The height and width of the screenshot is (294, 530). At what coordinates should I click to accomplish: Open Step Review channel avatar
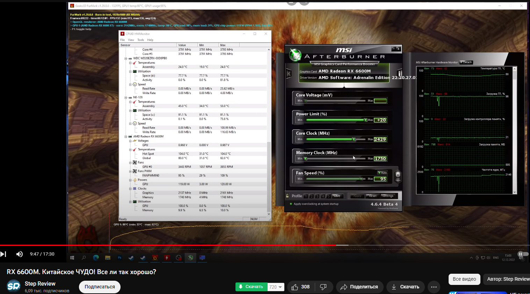point(14,286)
